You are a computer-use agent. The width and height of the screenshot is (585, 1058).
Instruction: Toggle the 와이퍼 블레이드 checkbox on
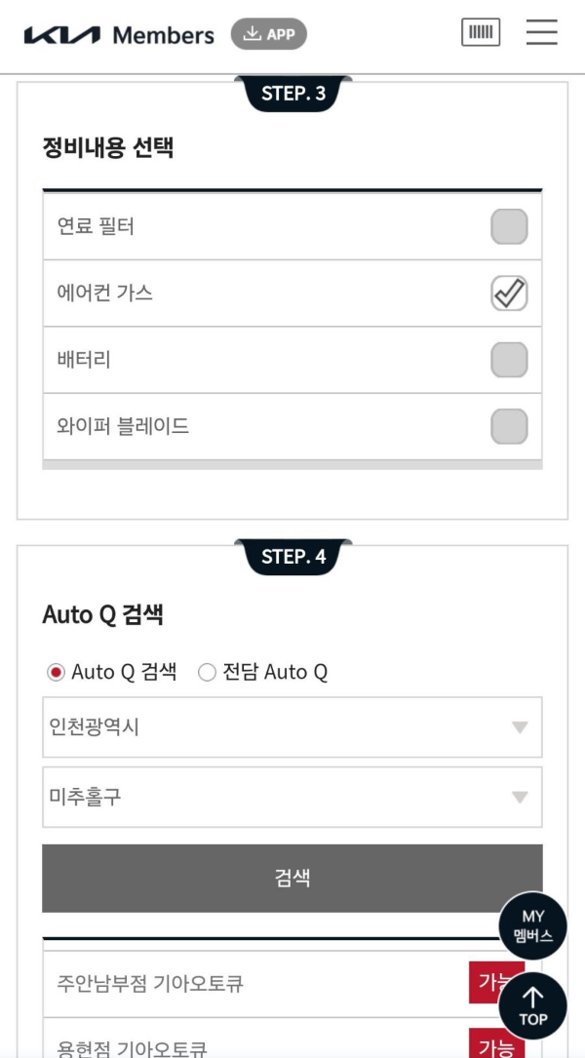pyautogui.click(x=508, y=425)
